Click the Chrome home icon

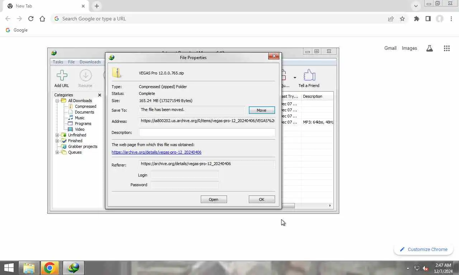click(x=42, y=19)
